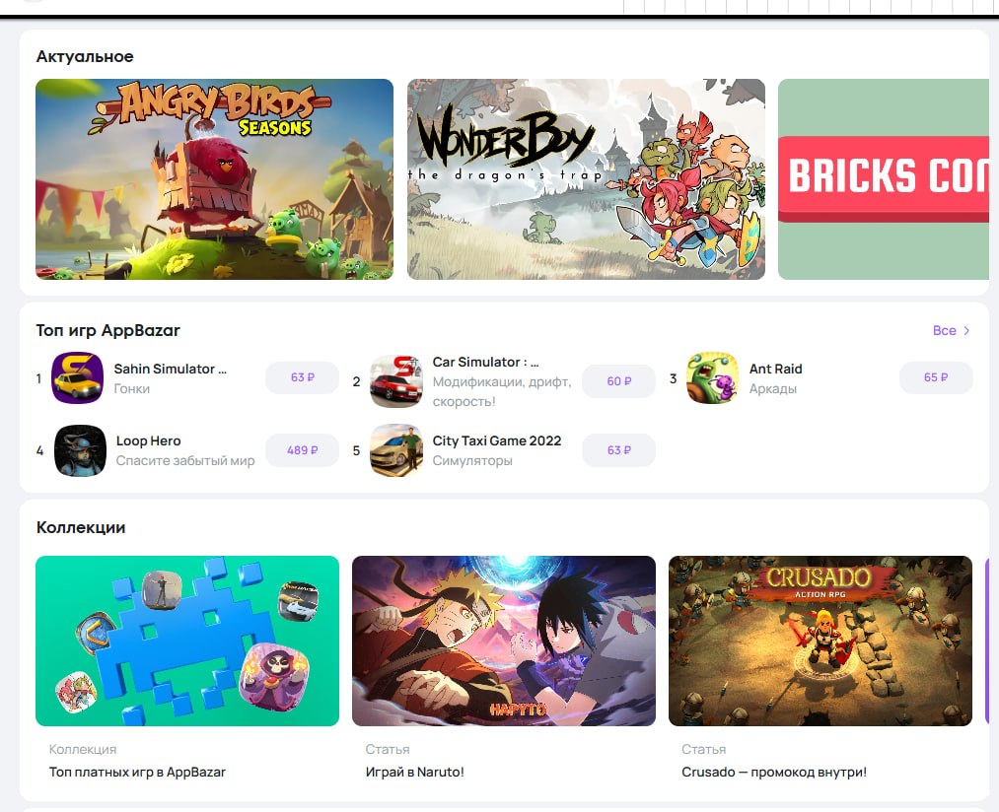Buy Sahin Simulator for 63 ₽
The width and height of the screenshot is (999, 812).
pos(303,377)
